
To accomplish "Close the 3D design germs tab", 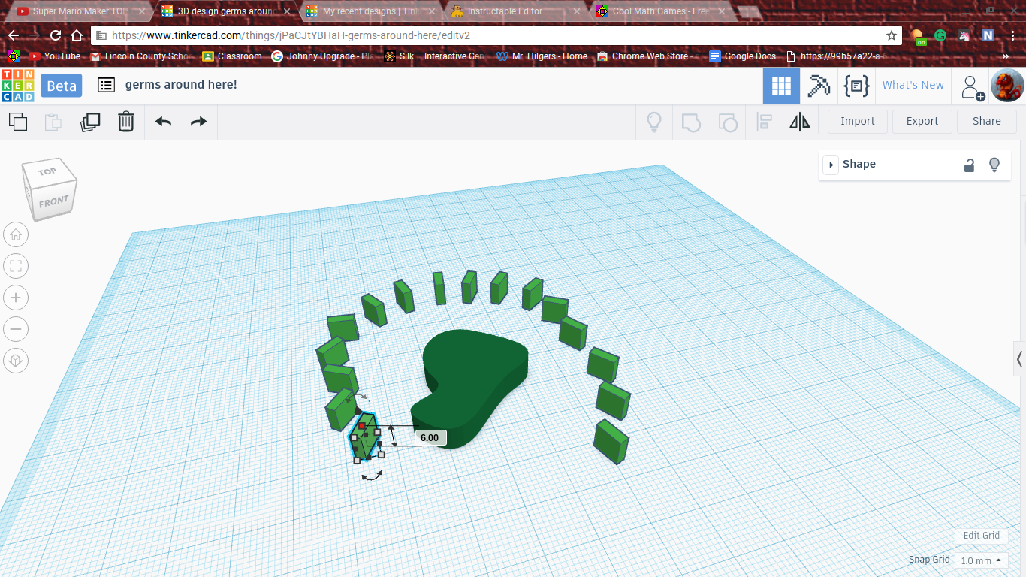I will (288, 11).
